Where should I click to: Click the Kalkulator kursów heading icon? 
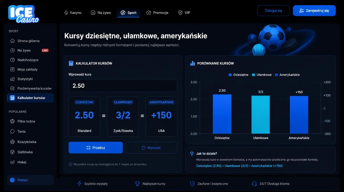(x=71, y=63)
